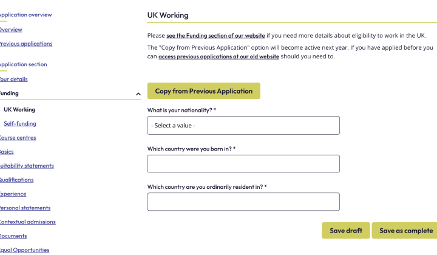
Task: Go to Suitability statements section
Action: coord(27,166)
